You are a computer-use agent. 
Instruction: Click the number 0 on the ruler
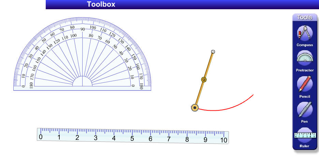click(41, 137)
